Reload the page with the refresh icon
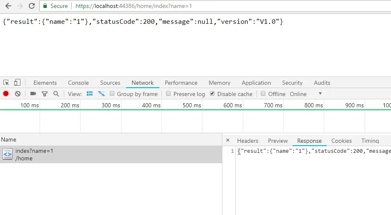Image resolution: width=391 pixels, height=215 pixels. tap(32, 6)
